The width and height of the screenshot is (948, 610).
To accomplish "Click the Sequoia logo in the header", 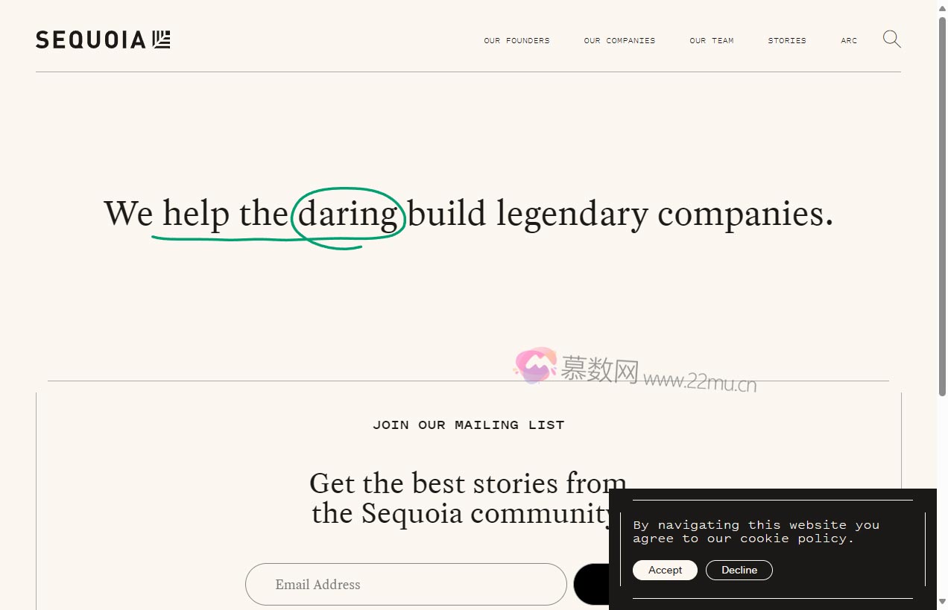I will pyautogui.click(x=103, y=39).
